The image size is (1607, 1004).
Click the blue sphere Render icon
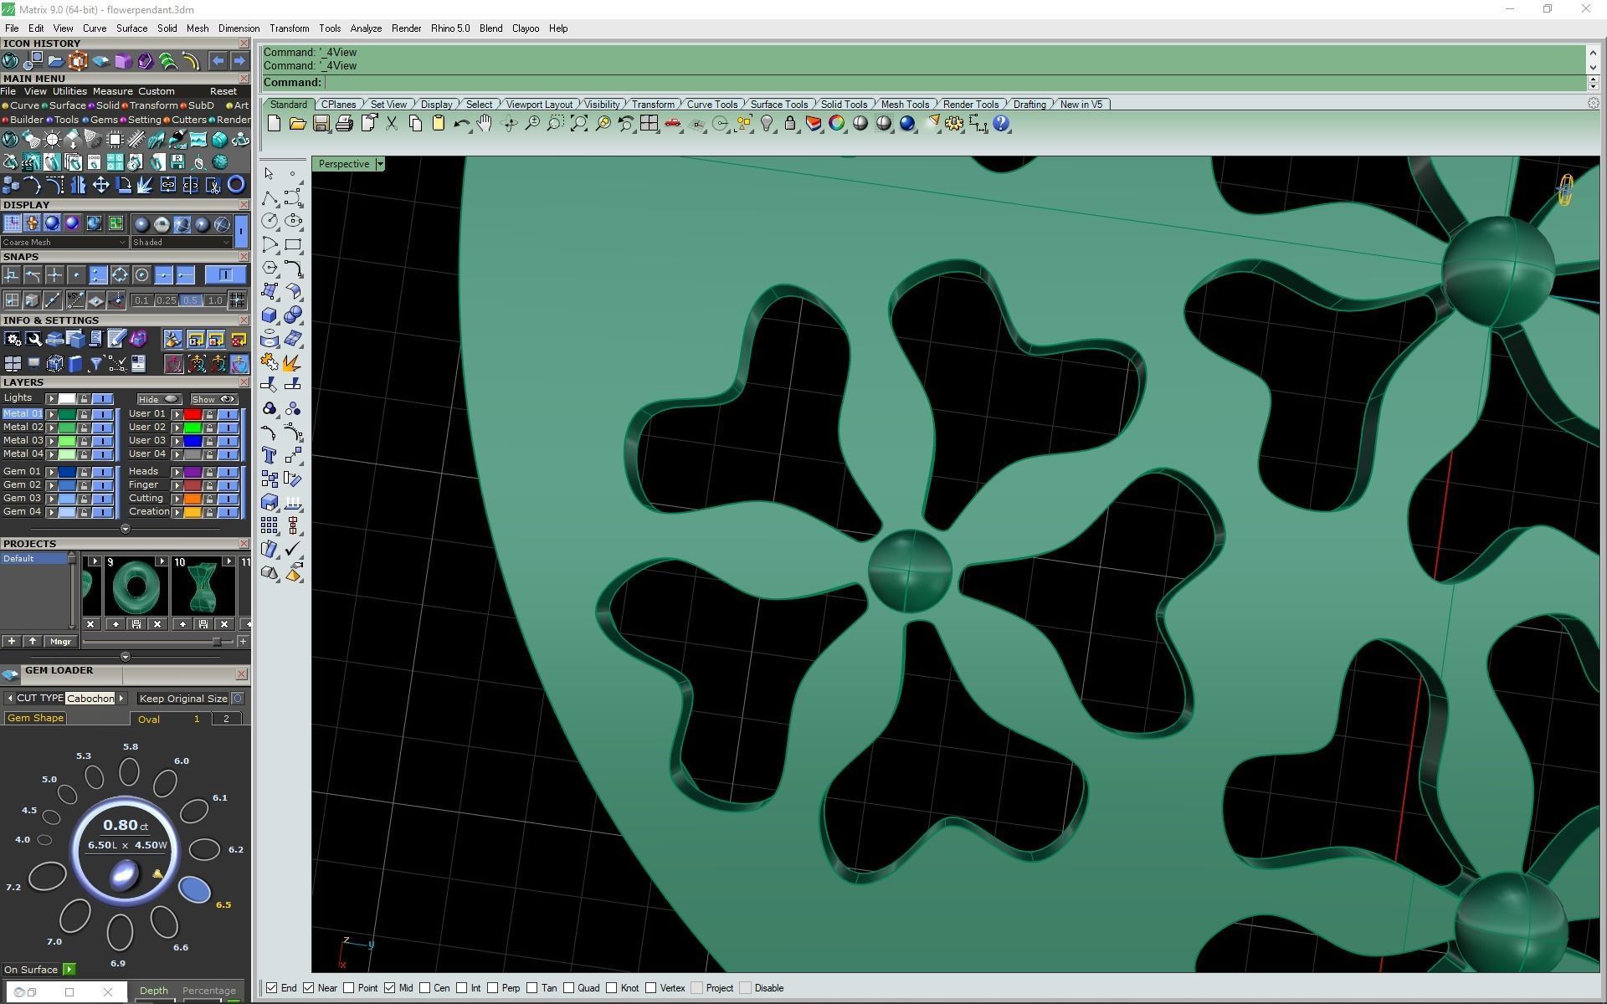907,124
